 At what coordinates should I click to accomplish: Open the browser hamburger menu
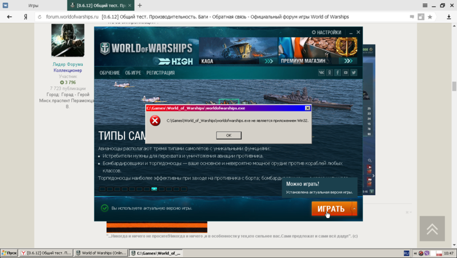(x=425, y=5)
